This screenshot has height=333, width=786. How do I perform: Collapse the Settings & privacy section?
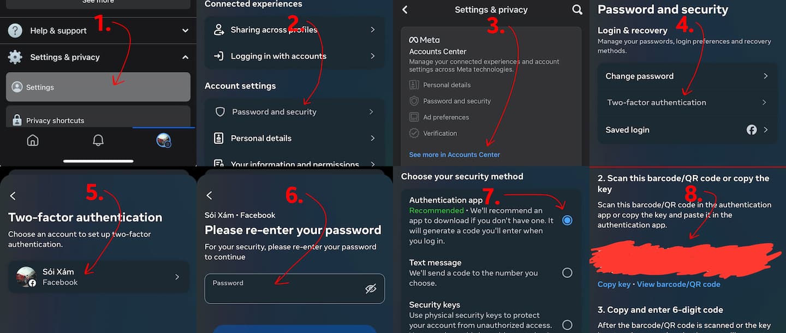(184, 56)
